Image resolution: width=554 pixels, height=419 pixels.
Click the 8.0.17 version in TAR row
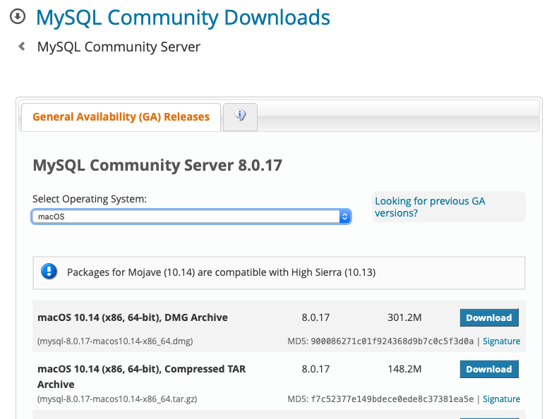click(x=315, y=369)
